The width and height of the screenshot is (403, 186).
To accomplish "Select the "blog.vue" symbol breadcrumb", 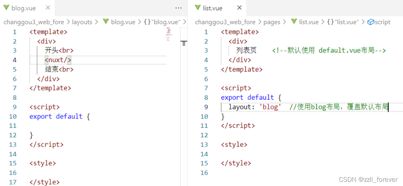I will click(x=166, y=22).
